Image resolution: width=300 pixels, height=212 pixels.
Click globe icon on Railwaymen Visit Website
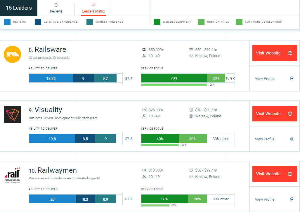(290, 174)
